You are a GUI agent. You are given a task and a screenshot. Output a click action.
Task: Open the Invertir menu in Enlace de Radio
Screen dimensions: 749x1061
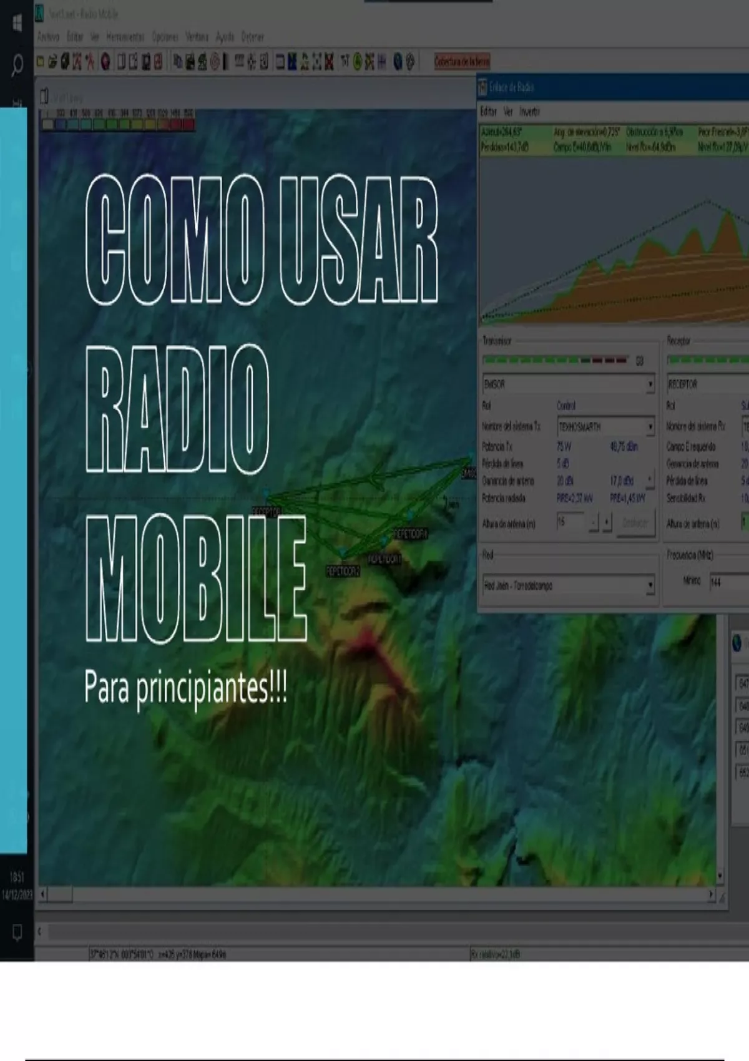(x=529, y=112)
